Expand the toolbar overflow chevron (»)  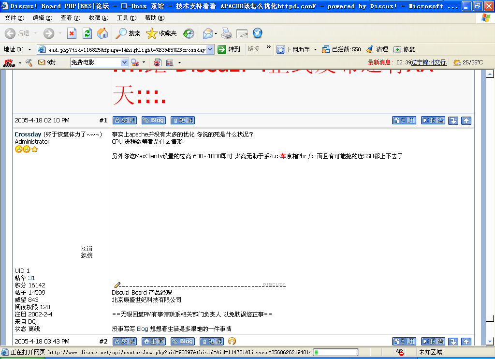pos(269,47)
